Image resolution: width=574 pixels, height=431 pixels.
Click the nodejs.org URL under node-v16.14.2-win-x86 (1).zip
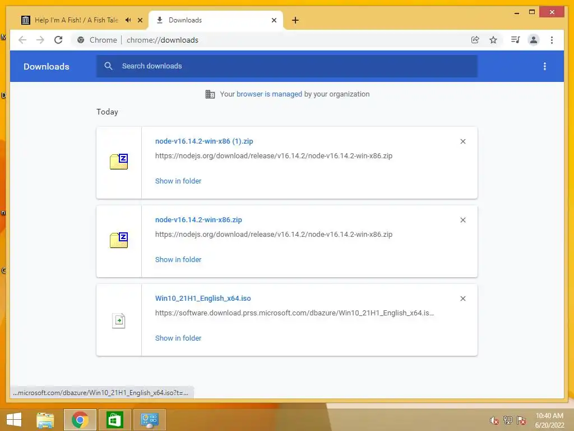pos(274,156)
